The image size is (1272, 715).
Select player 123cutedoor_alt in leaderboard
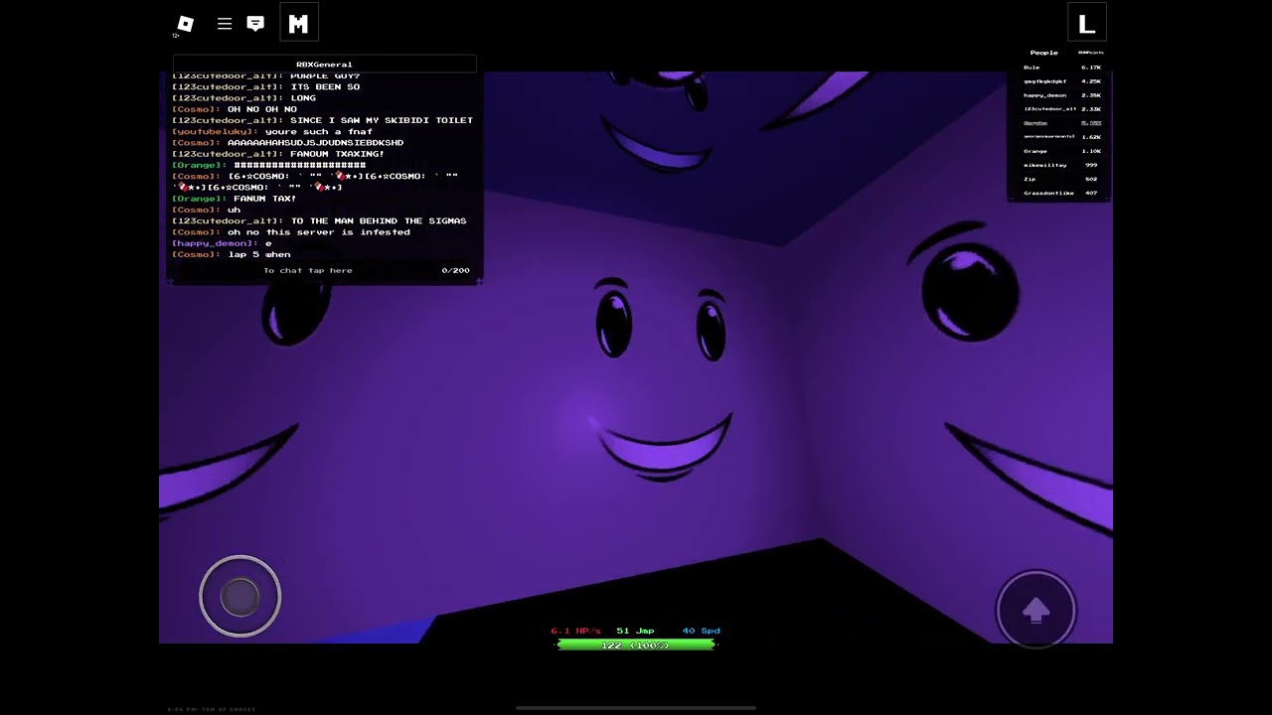[1061, 109]
